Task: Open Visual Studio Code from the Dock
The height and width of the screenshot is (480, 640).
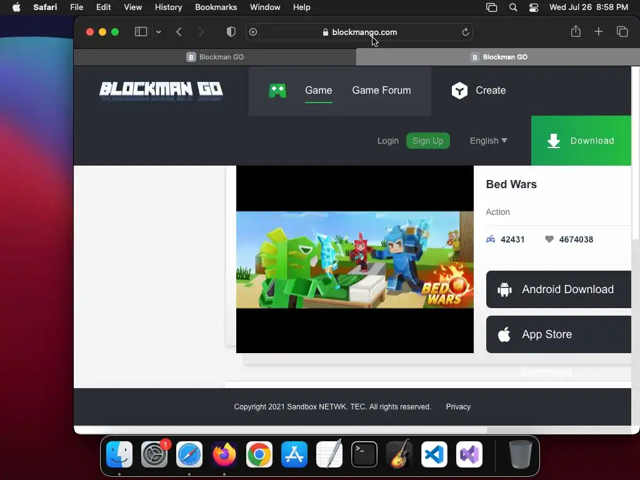Action: 434,454
